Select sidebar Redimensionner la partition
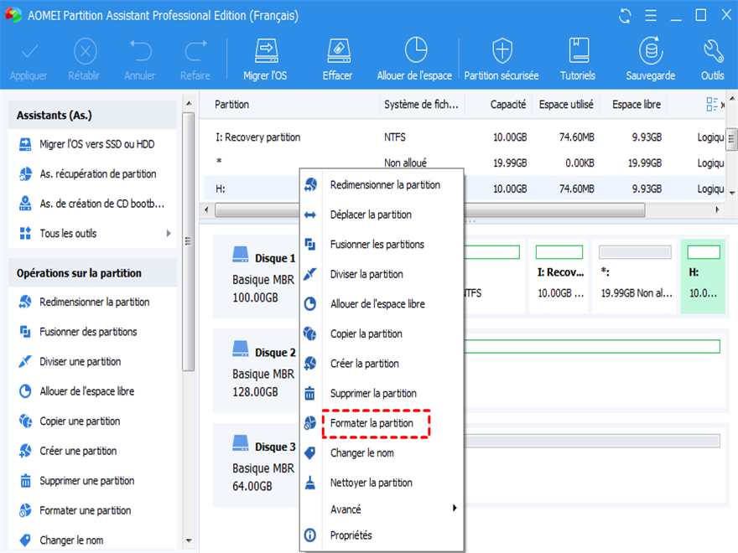 (92, 302)
